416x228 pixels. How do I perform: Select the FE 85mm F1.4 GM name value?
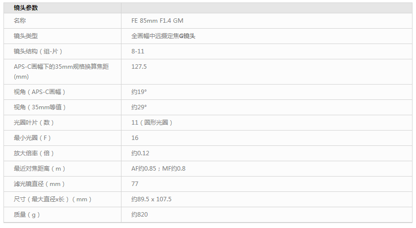[x=157, y=21]
